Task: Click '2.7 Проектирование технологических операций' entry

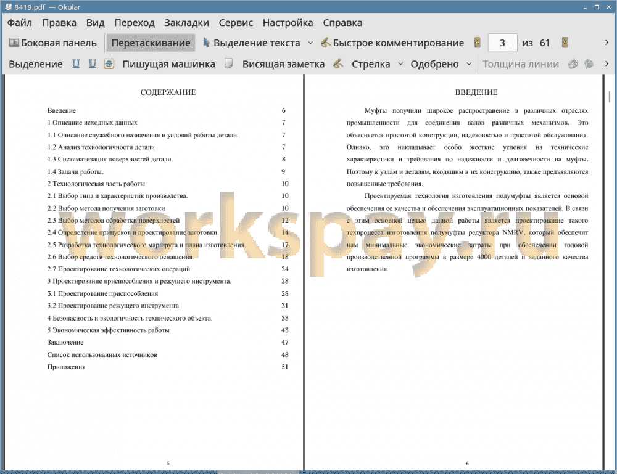Action: click(118, 269)
